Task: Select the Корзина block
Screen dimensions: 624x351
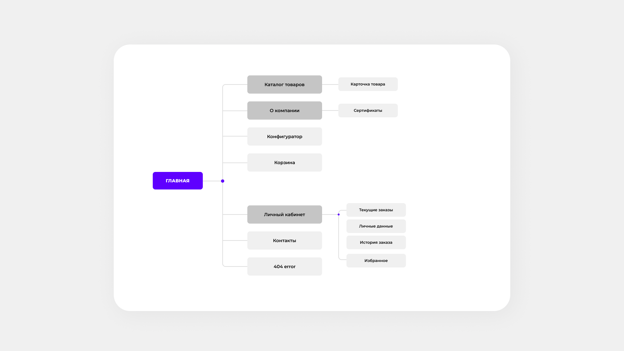Action: click(x=284, y=162)
